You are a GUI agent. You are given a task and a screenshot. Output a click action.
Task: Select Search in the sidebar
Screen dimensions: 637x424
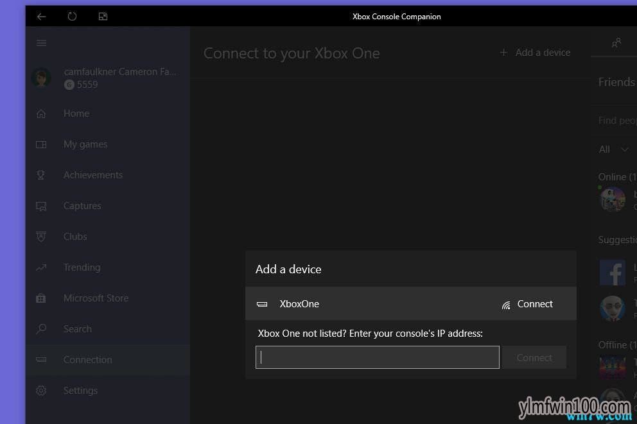pyautogui.click(x=108, y=329)
